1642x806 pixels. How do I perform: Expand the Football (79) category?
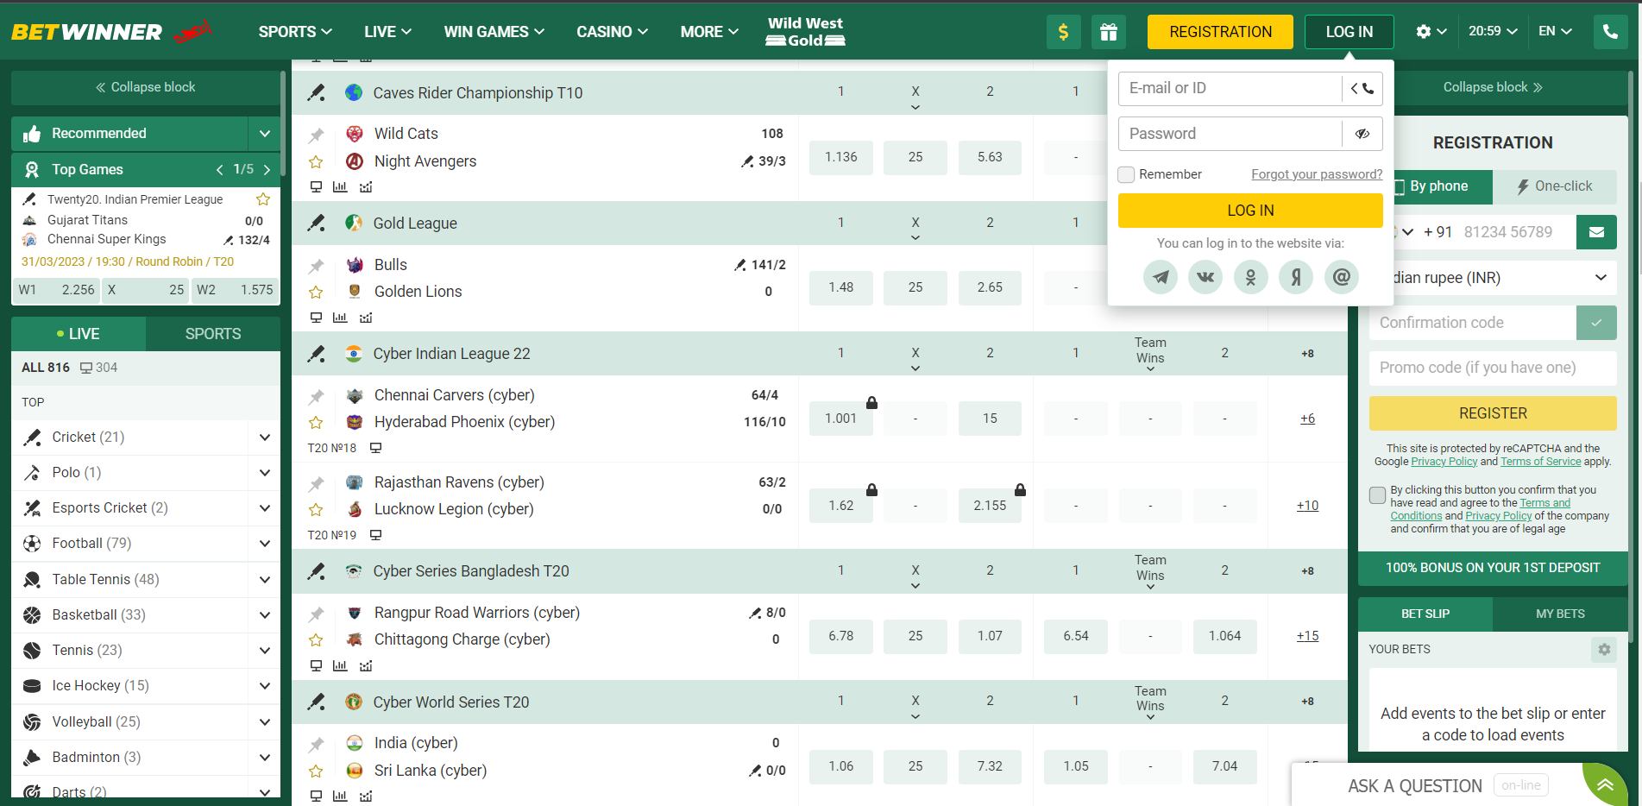(x=265, y=544)
